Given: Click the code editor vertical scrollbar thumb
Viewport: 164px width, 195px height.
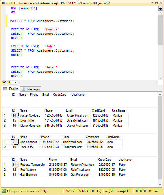Looking at the screenshot, I should coord(161,30).
